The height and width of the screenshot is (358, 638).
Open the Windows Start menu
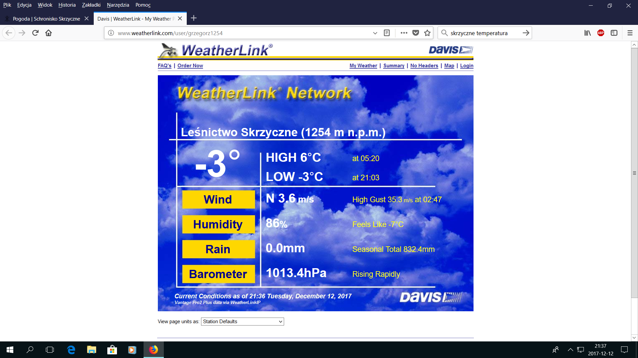pyautogui.click(x=10, y=350)
